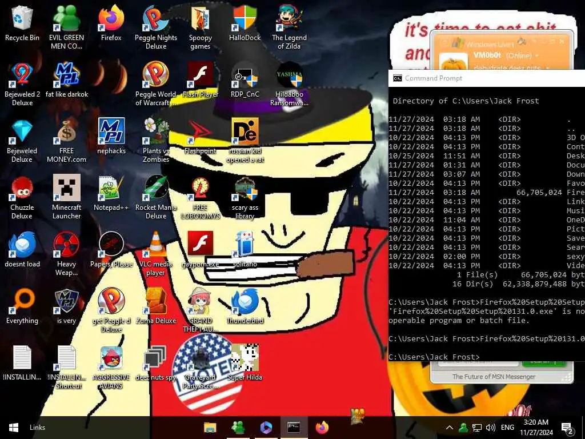585x439 pixels.
Task: Open Hildaboo Ransomwa... desktop icon
Action: (289, 83)
